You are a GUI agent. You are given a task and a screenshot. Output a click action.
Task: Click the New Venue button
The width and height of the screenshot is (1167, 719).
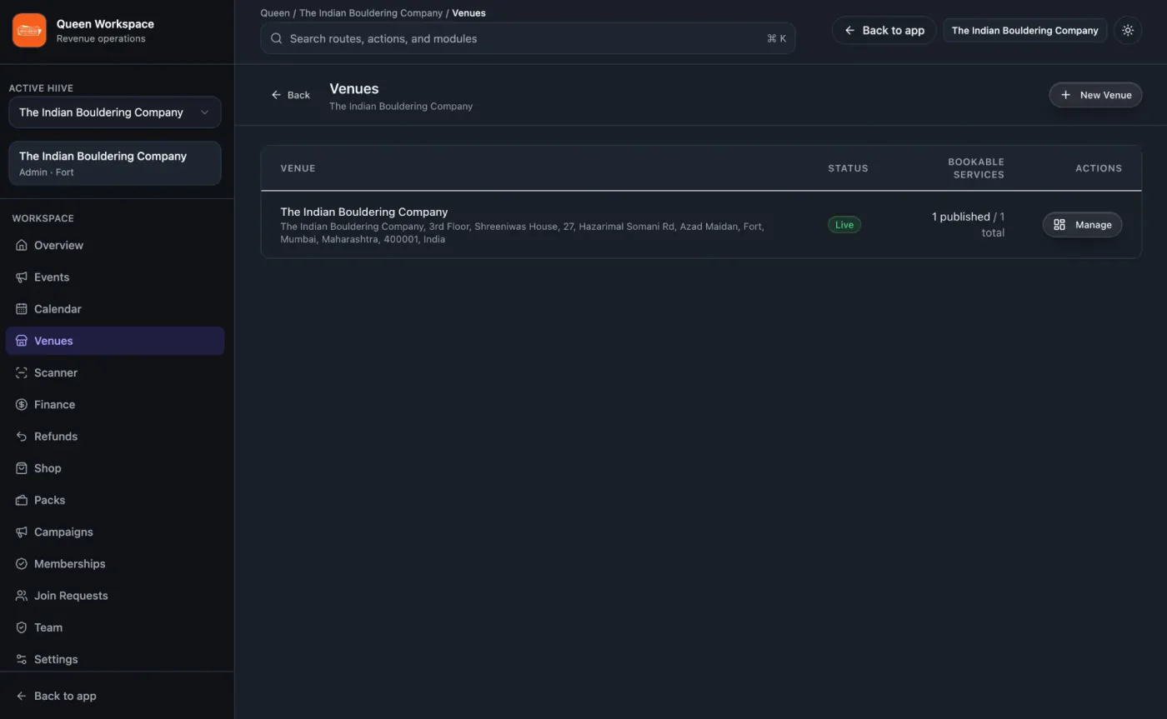click(1095, 95)
